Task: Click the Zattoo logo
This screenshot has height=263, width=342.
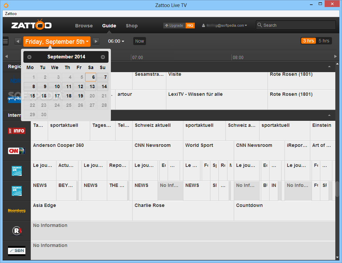Action: [31, 24]
